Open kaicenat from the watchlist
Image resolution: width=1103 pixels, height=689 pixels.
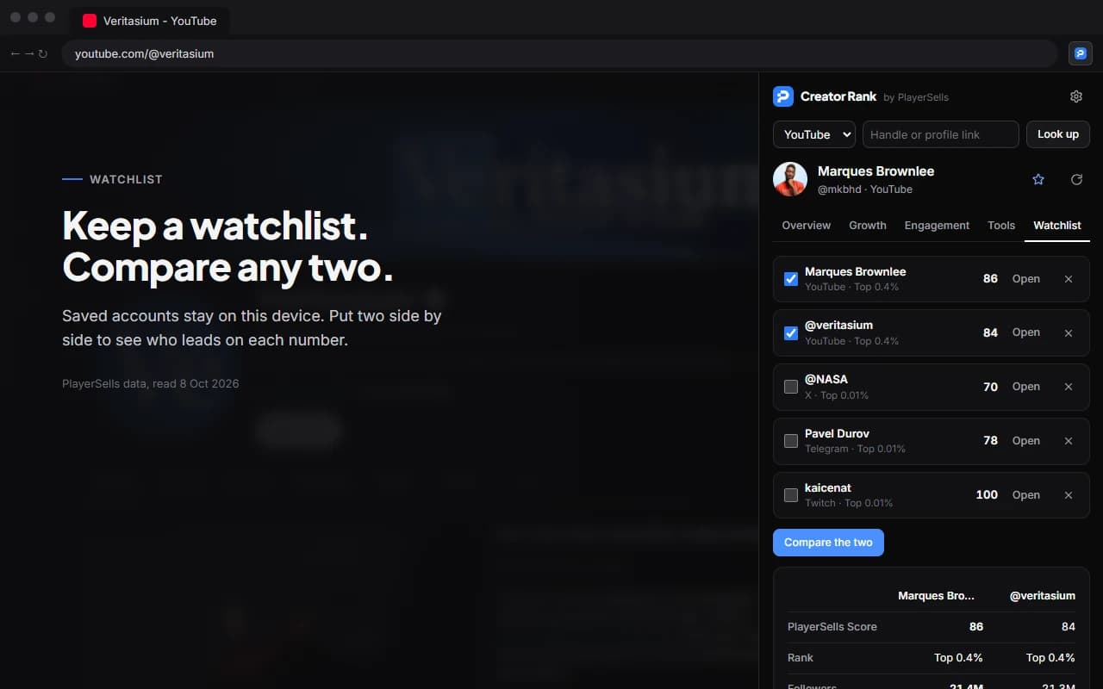[1026, 495]
